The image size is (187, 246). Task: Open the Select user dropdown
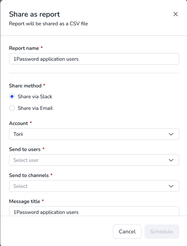pyautogui.click(x=94, y=160)
